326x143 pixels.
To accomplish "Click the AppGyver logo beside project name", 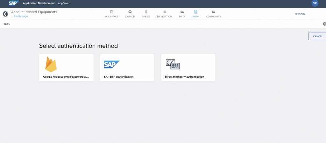I will coord(5,14).
